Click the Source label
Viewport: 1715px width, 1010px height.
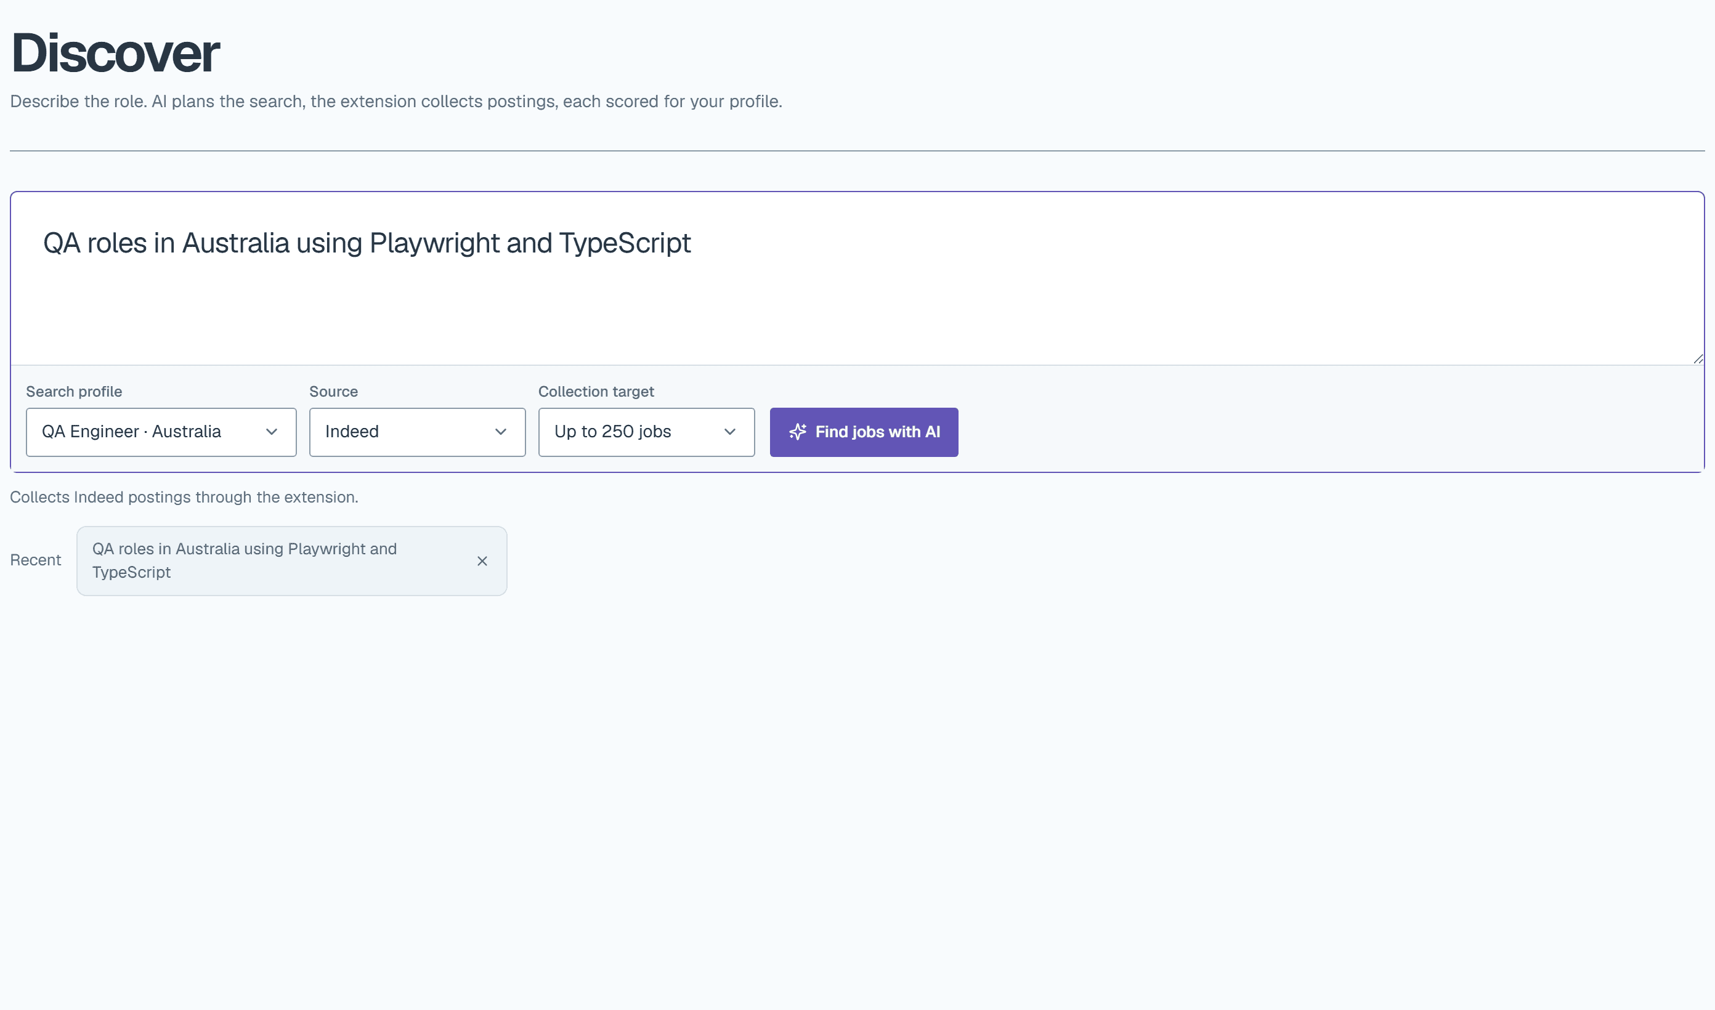[x=333, y=391]
